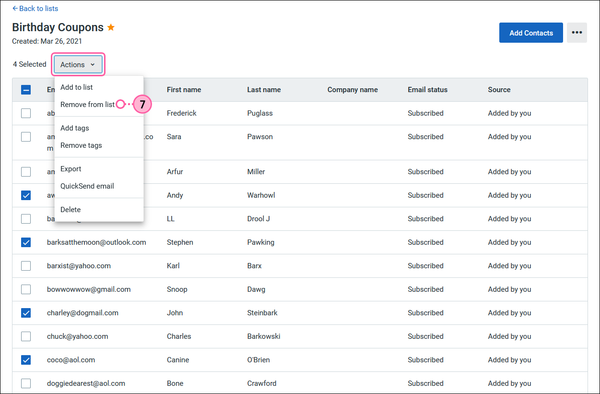Check the box for Sara Pawson
The image size is (600, 394).
pyautogui.click(x=26, y=137)
